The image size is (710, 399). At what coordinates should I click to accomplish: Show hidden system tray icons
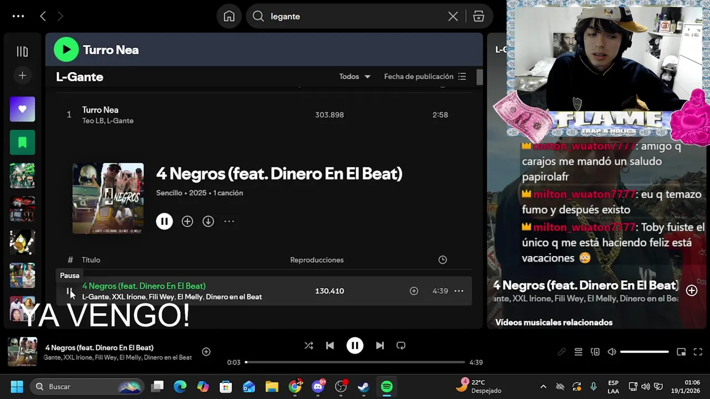(543, 386)
